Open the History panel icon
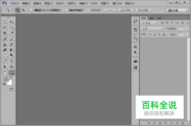The image size is (191, 126). (x=135, y=21)
